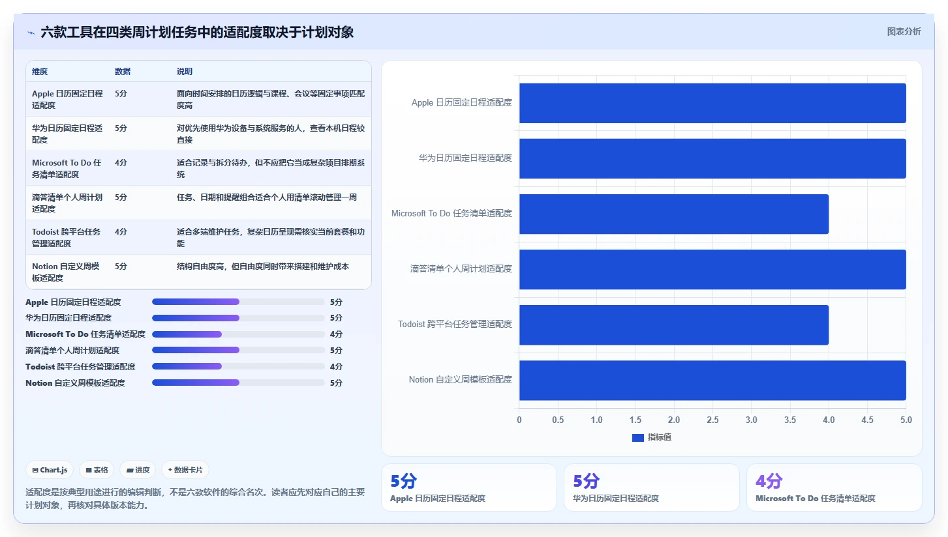Click the Notion y-axis label in chart
Screen dimensions: 948x537
point(461,380)
